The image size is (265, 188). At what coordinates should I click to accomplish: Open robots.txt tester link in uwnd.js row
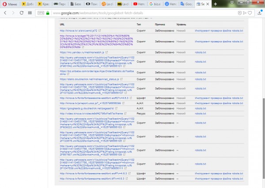coord(219,30)
